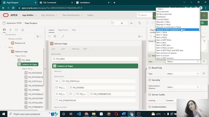Screen dimensions: 209x117
Task: Open the Team Development menu
Action: coord(72,15)
